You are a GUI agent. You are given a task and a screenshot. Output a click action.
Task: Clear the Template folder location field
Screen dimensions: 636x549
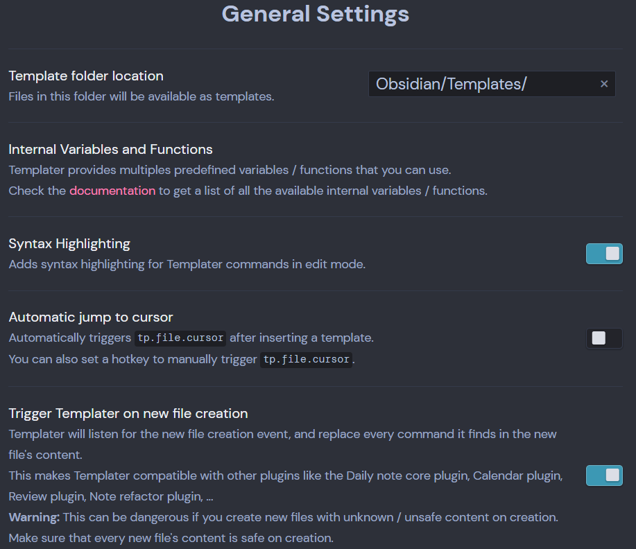604,83
